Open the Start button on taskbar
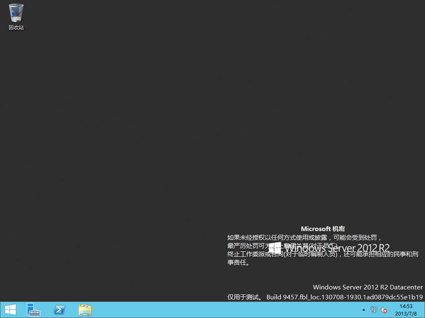This screenshot has height=318, width=425. point(10,310)
